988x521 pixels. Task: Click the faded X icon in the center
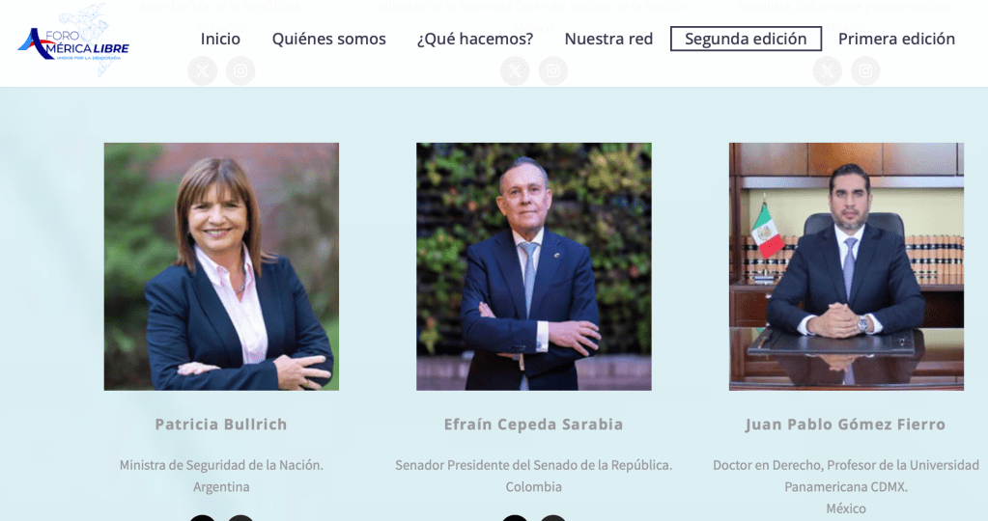[515, 70]
